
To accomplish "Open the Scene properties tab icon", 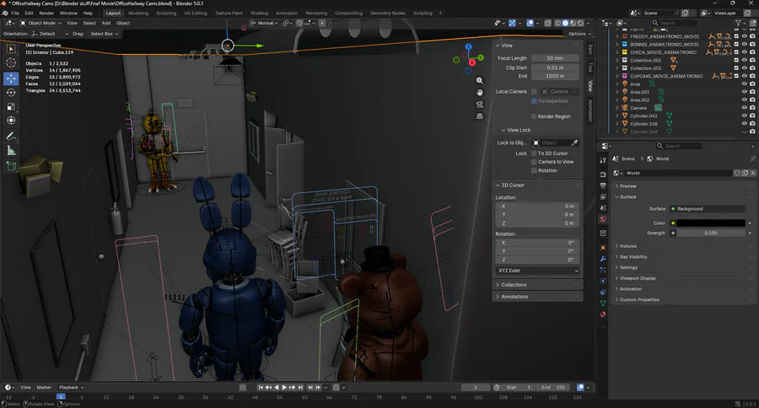I will [603, 208].
